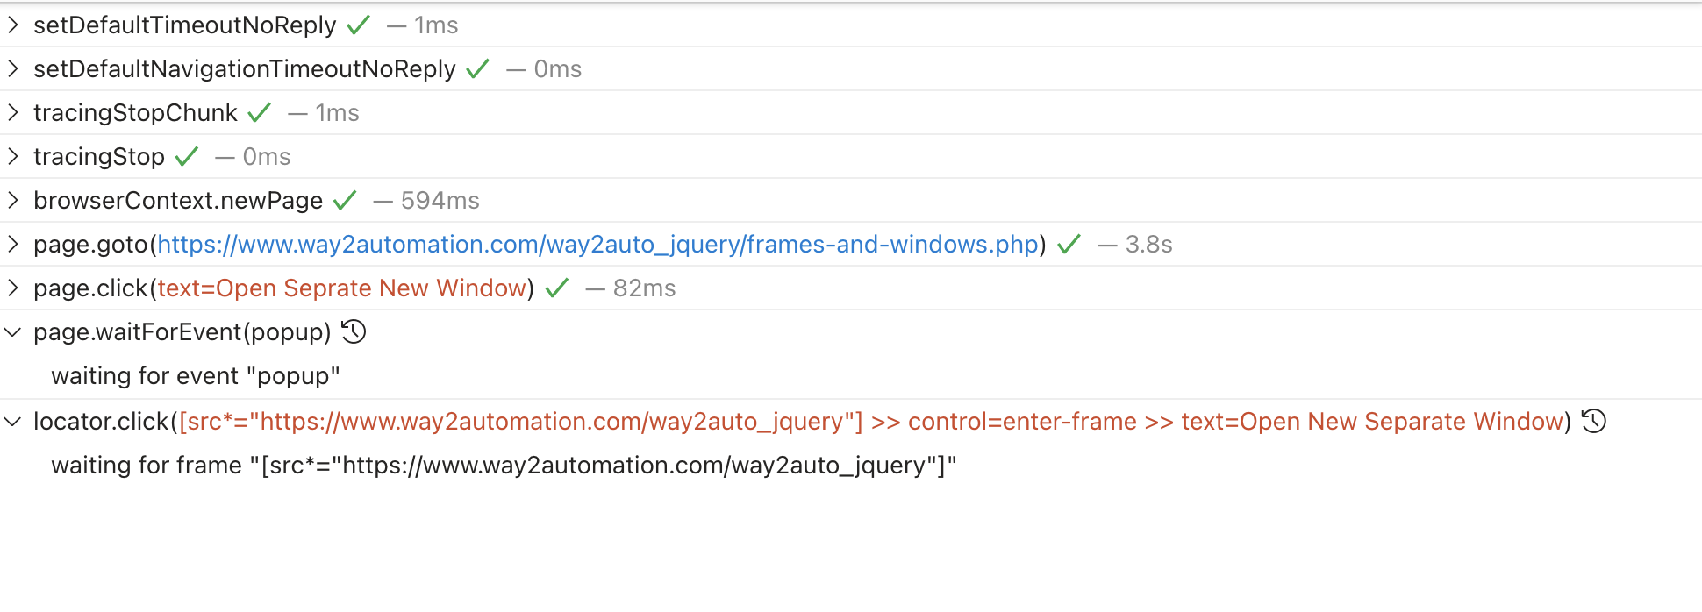Click the success icon beside setDefaultNavigationTimeoutNoReply
Viewport: 1702px width, 612px height.
[x=477, y=68]
